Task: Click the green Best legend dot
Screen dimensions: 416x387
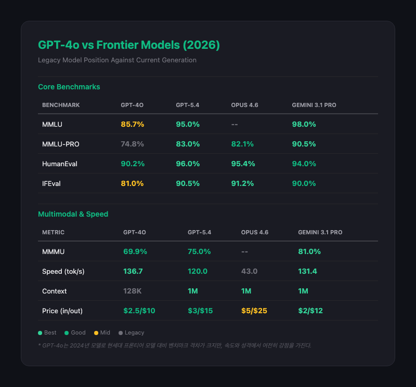Action: pos(40,332)
